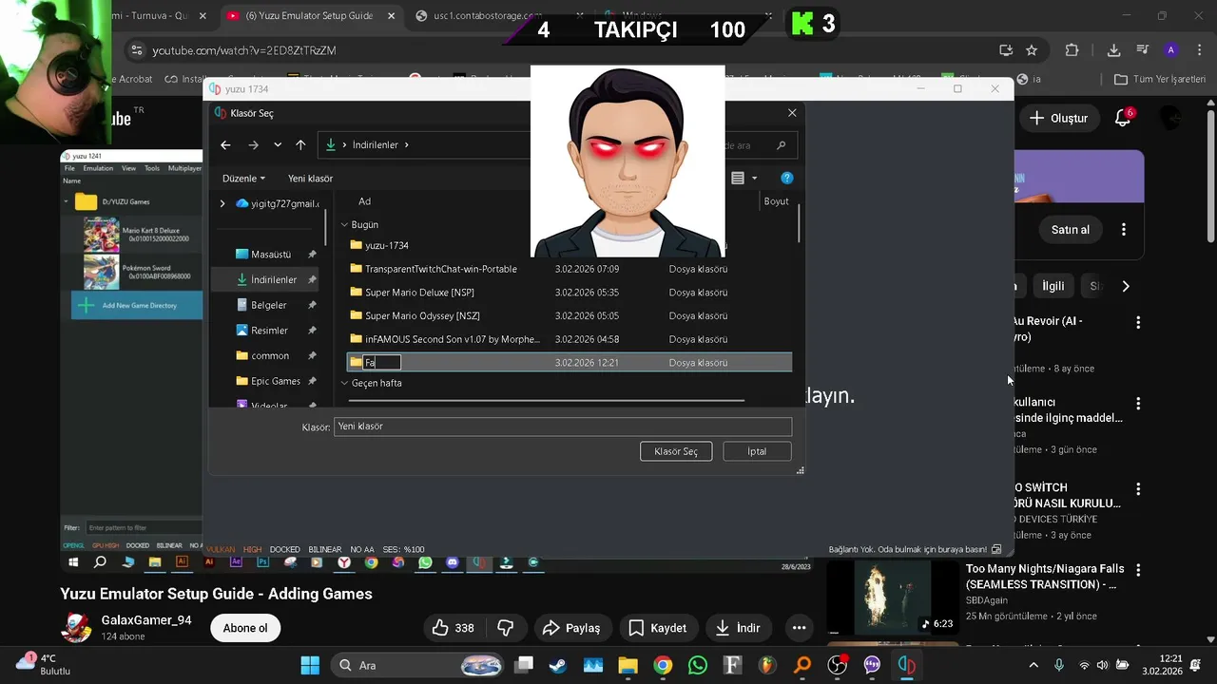Open Windows Start menu
The width and height of the screenshot is (1217, 684).
tap(310, 665)
